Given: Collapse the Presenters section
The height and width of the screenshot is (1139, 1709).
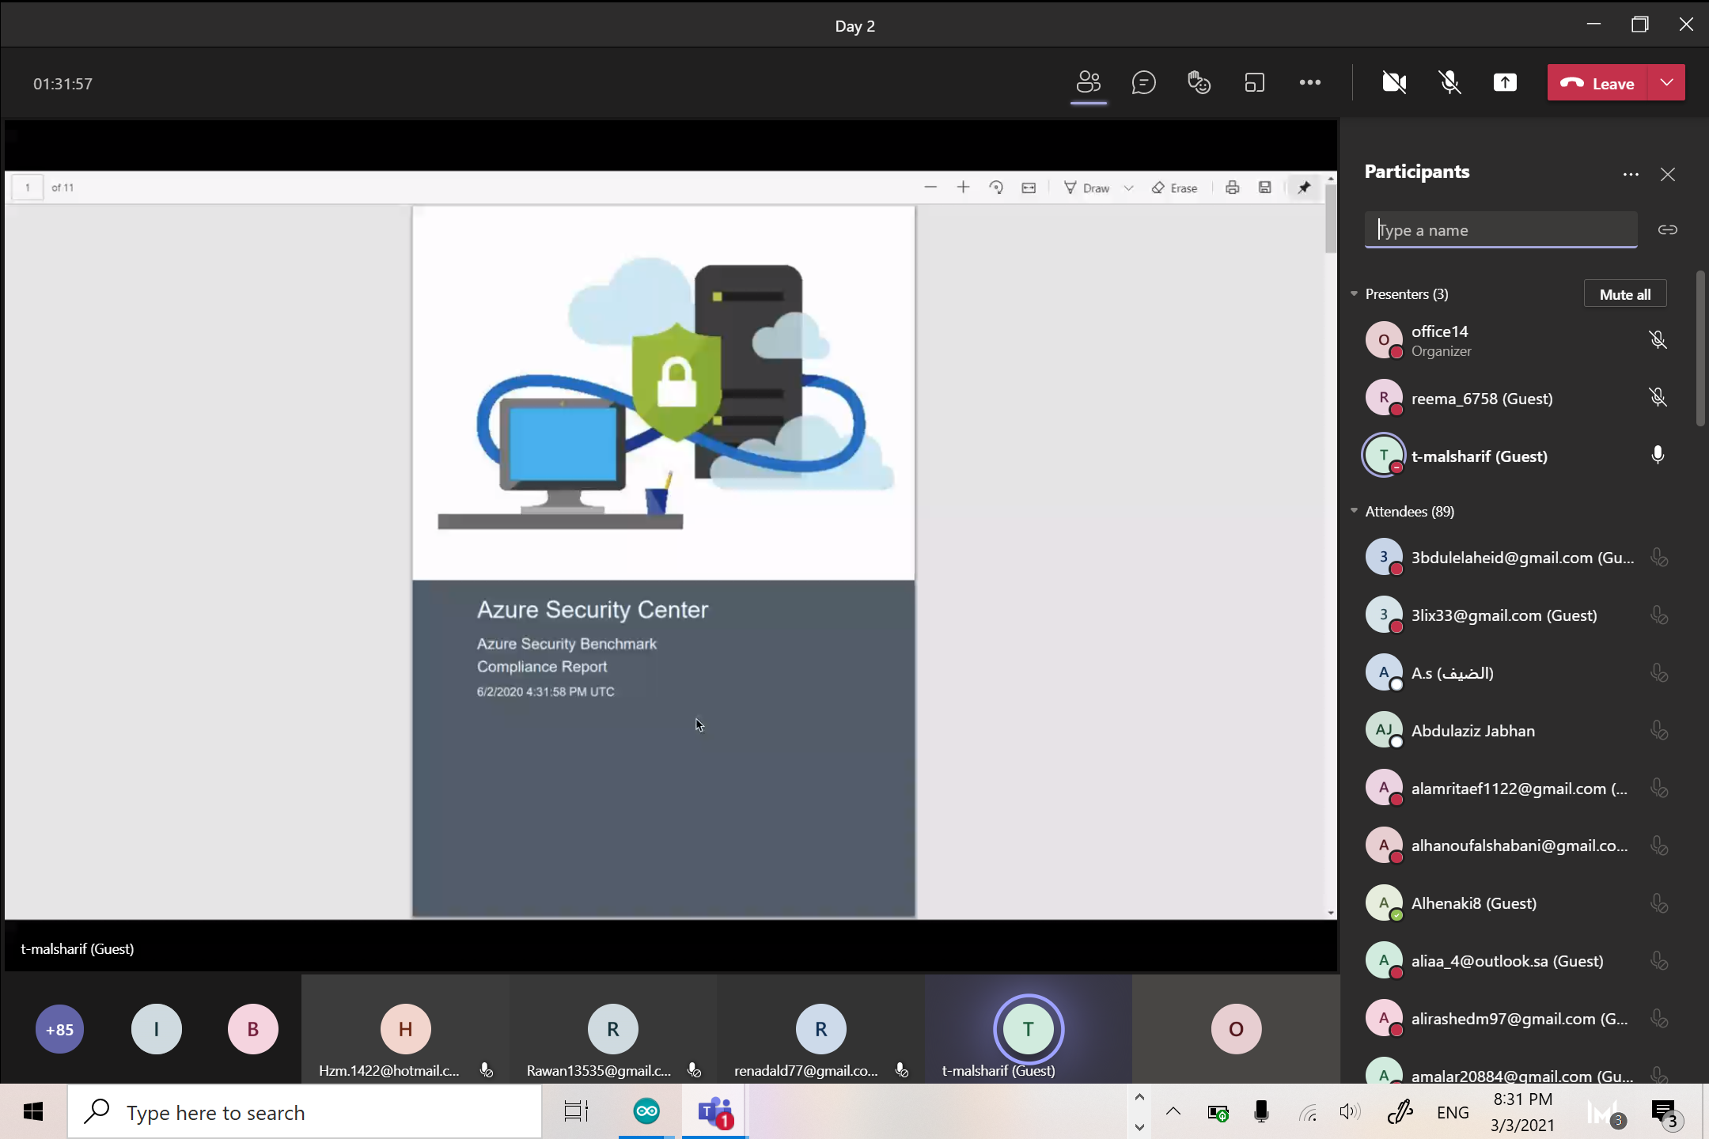Looking at the screenshot, I should click(1354, 294).
